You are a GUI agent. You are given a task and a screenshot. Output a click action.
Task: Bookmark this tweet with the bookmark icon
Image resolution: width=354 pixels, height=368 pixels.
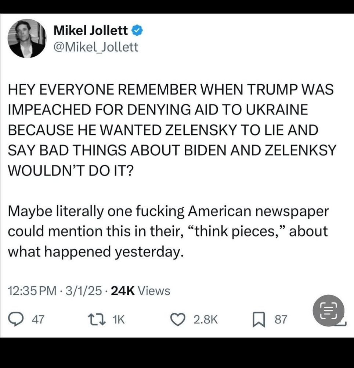pos(259,319)
